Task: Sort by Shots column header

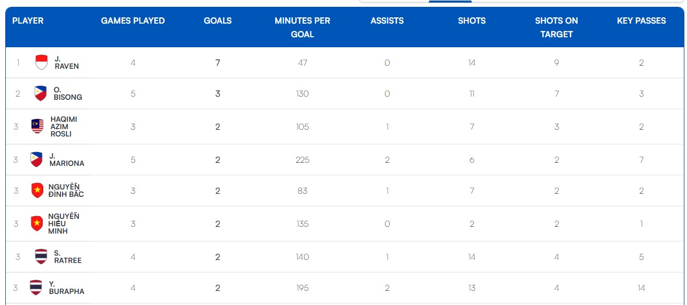Action: coord(472,21)
